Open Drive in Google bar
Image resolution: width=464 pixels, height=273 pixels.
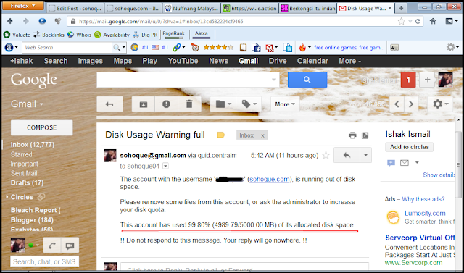(278, 61)
